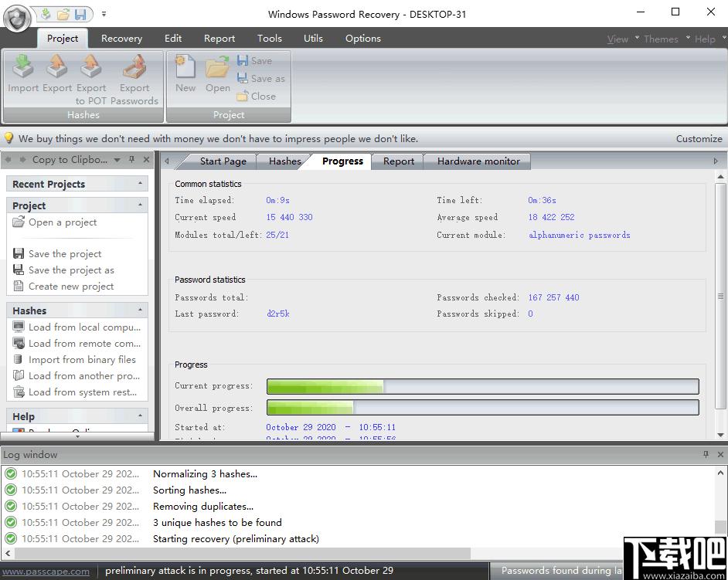Select the Progress document tab
Screen dimensions: 728x580
342,161
